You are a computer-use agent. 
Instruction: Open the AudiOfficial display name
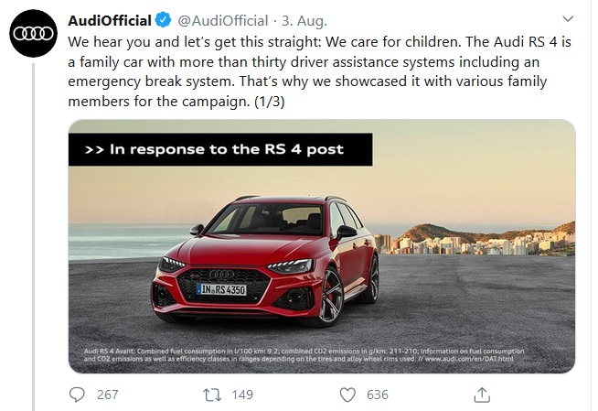point(110,20)
